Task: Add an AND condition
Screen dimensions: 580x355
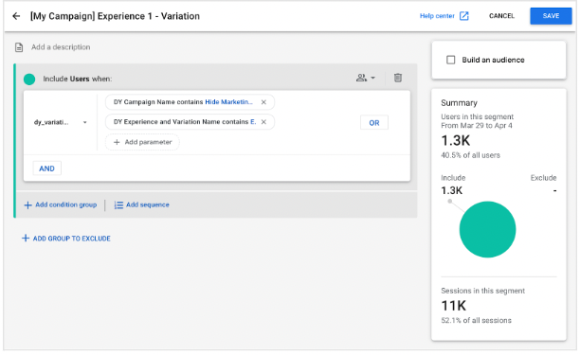Action: [x=46, y=169]
